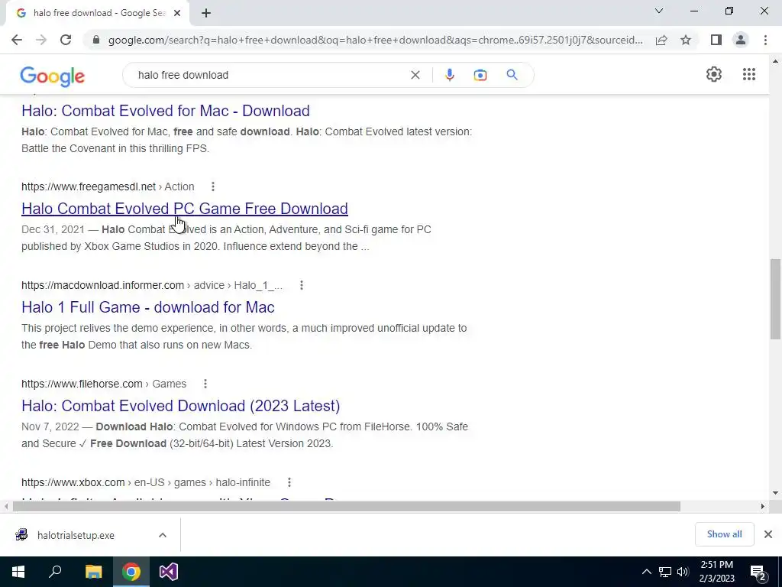Start voice search with microphone
The width and height of the screenshot is (782, 587).
(x=449, y=75)
